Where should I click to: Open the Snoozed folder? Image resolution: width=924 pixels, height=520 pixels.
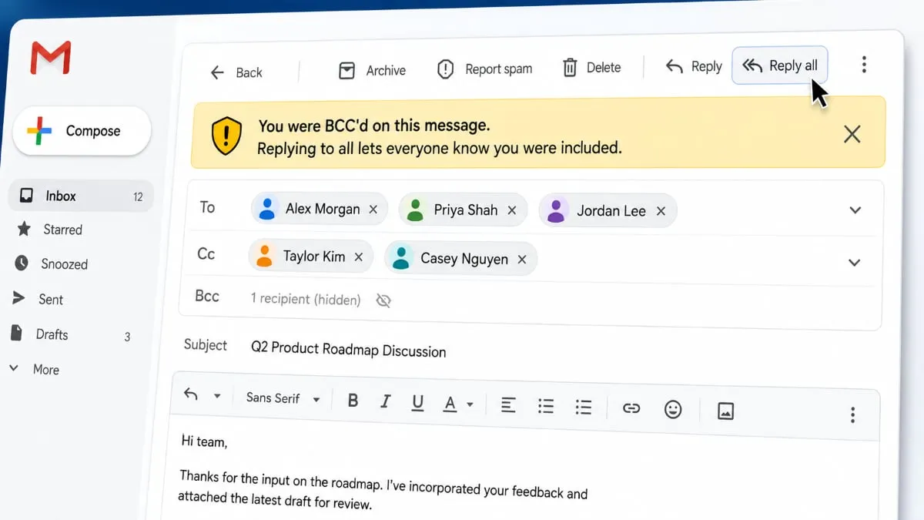(x=51, y=264)
